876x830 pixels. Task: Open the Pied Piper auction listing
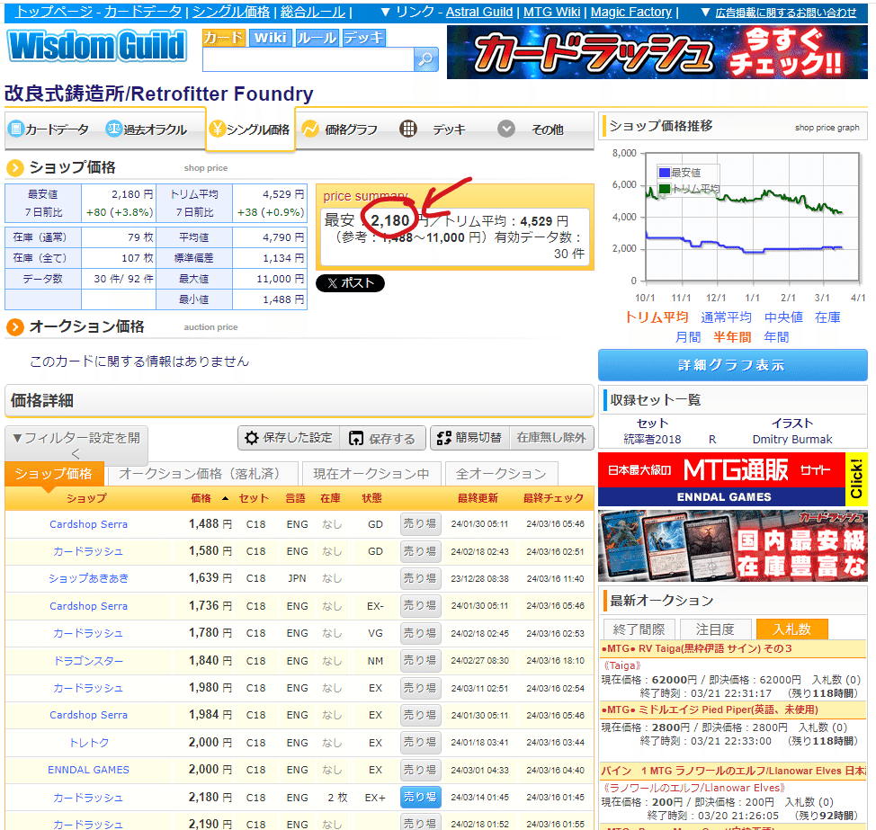tap(710, 710)
